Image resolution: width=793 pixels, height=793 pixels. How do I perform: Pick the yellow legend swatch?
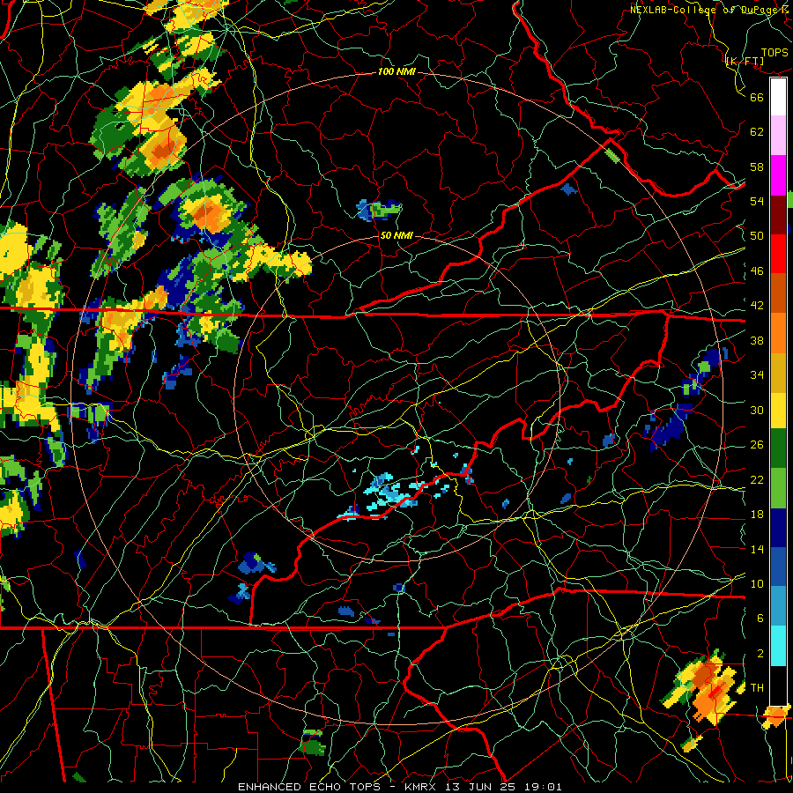point(778,411)
